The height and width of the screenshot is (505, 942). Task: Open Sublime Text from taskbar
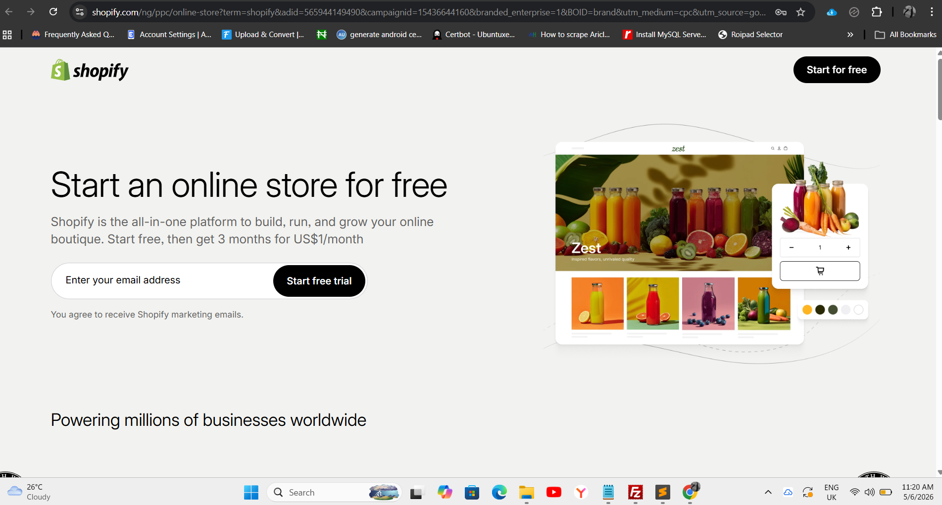(662, 492)
